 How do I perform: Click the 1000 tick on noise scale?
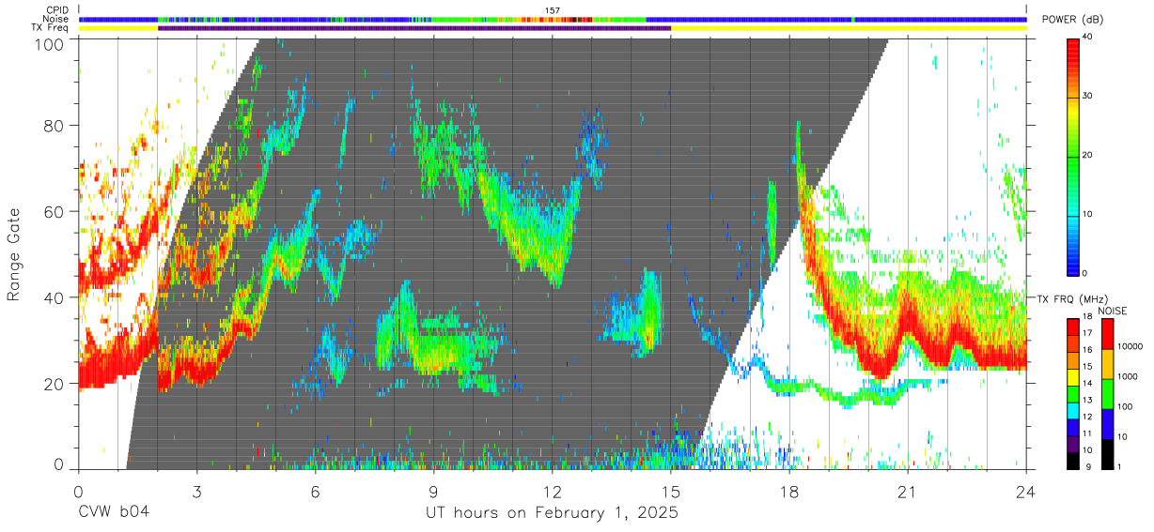click(x=1128, y=378)
